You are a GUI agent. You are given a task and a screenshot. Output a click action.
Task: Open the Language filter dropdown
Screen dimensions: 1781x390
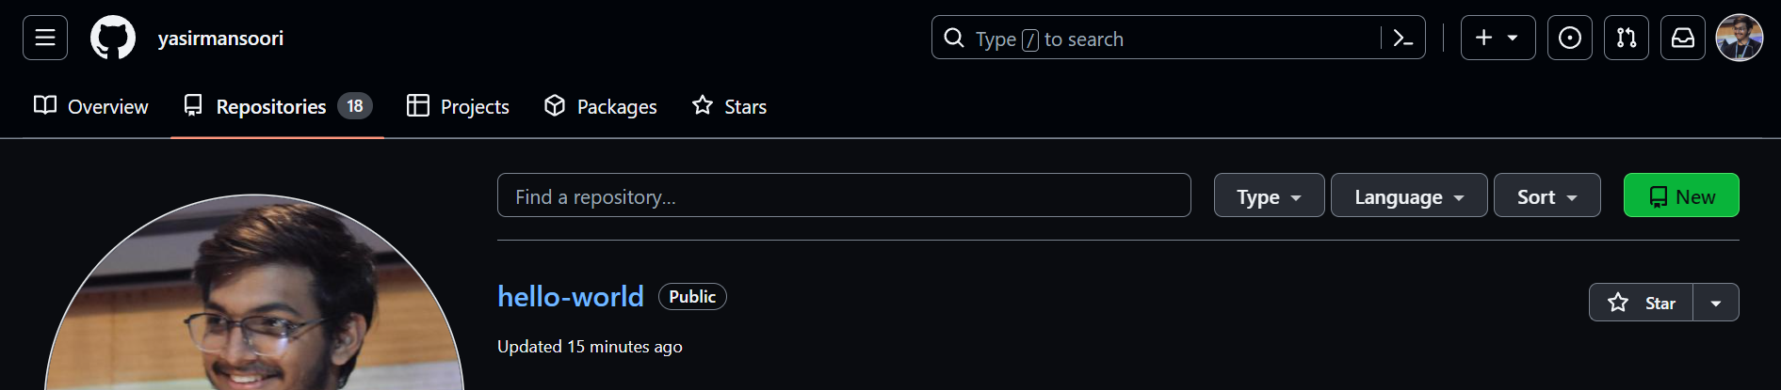click(1409, 195)
